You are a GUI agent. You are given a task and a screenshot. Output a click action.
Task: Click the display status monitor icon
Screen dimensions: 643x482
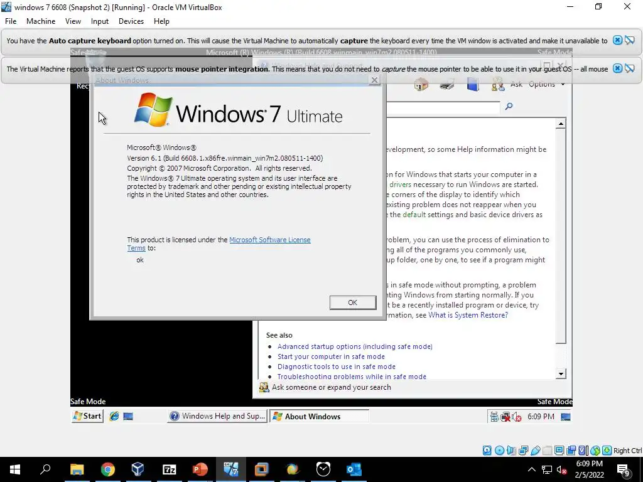click(x=559, y=451)
